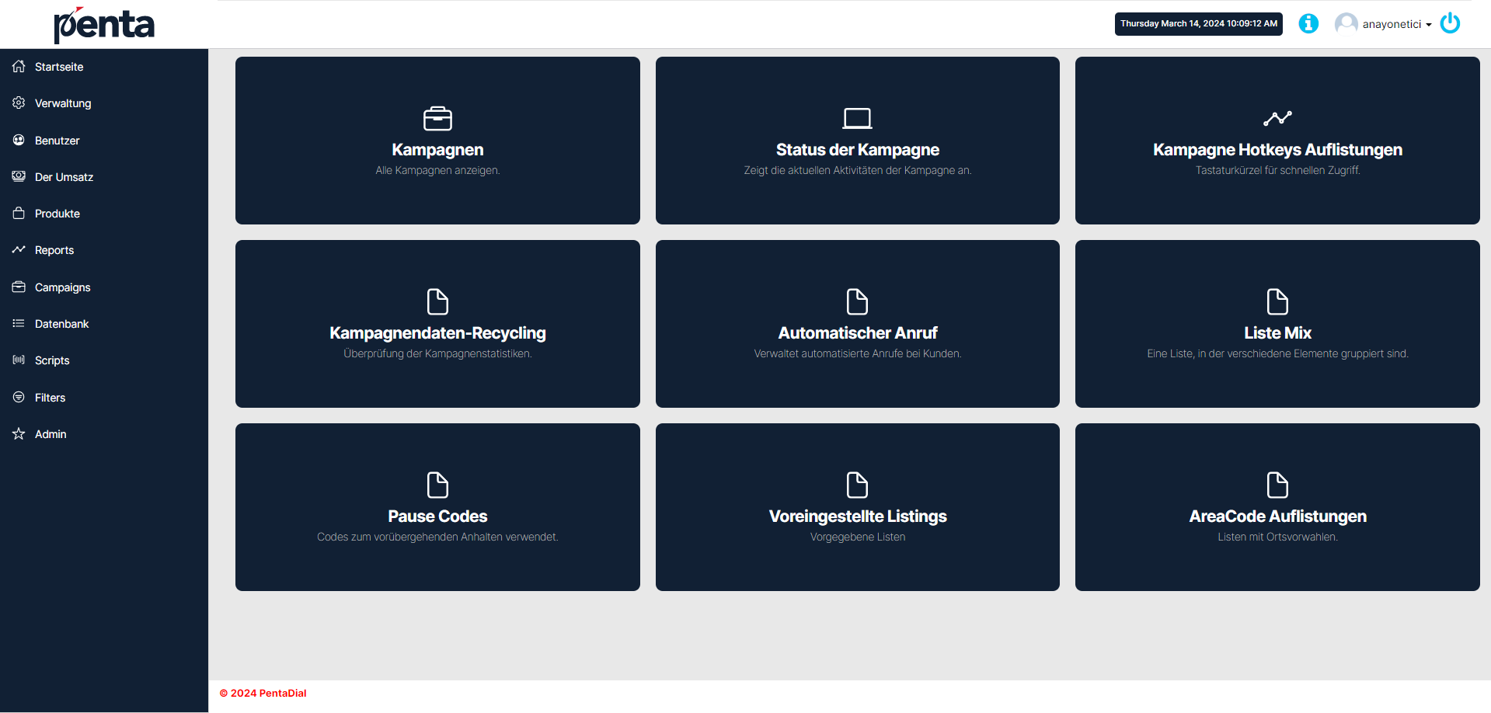The image size is (1491, 713).
Task: Click 'Listen mit Ortsvorwahlen.' description
Action: [x=1277, y=537]
